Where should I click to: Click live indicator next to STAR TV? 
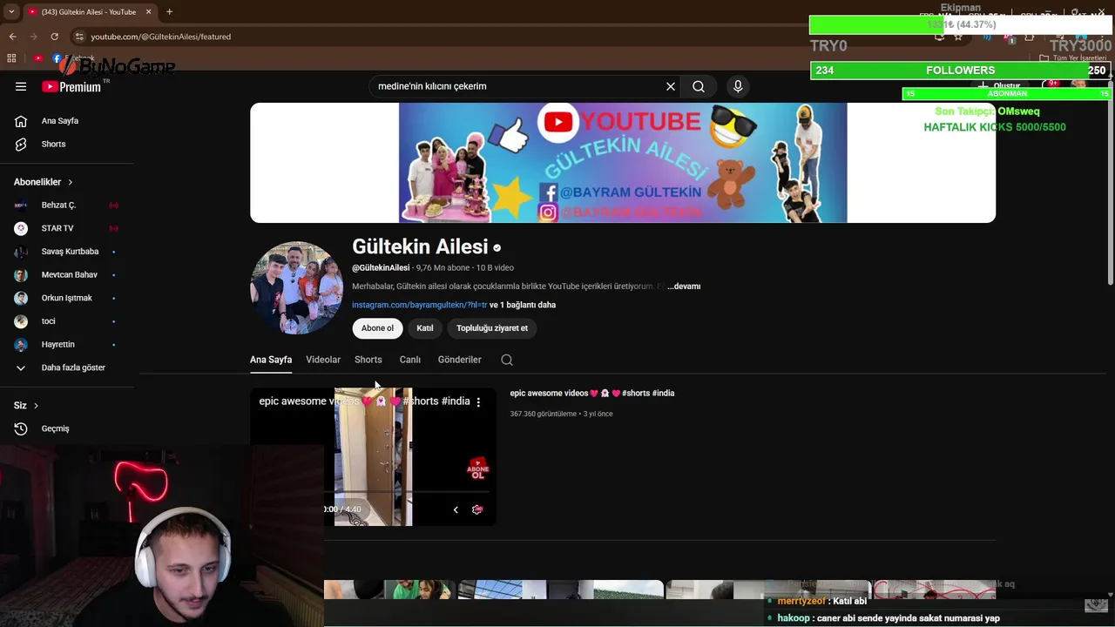[x=113, y=228]
